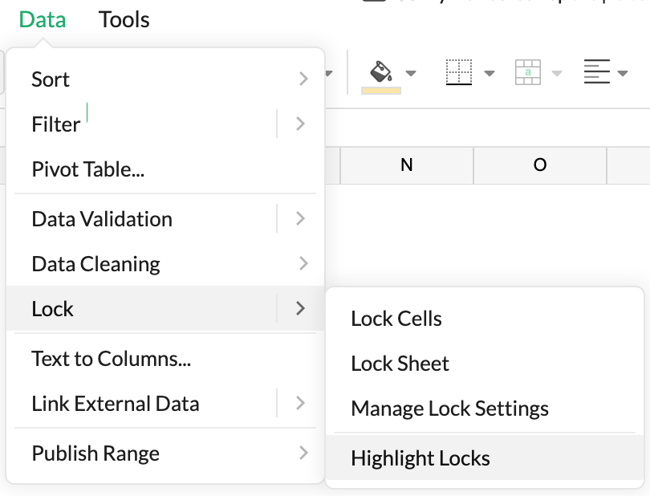Select Pivot Table... from the Data menu
This screenshot has width=650, height=496.
(x=87, y=169)
